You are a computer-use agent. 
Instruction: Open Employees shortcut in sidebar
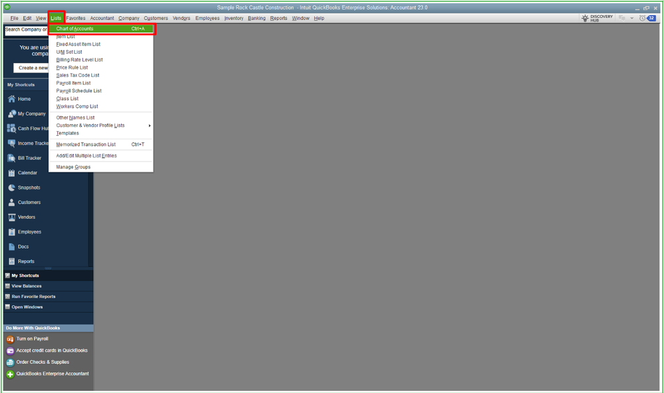[x=25, y=232]
